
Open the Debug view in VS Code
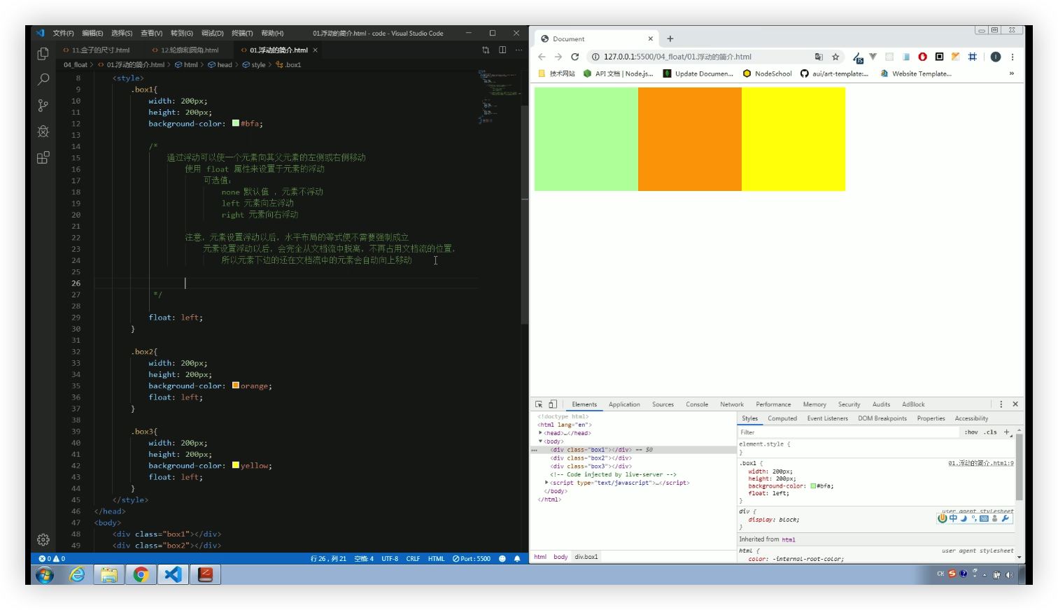[x=43, y=132]
